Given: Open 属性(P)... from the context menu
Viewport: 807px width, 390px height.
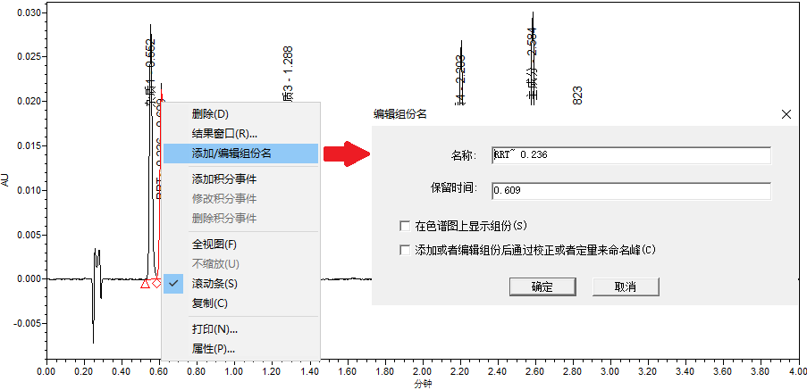Looking at the screenshot, I should click(240, 349).
